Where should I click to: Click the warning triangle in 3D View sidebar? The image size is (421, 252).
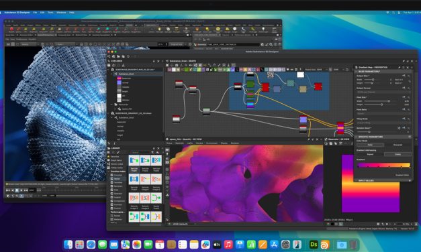[167, 195]
